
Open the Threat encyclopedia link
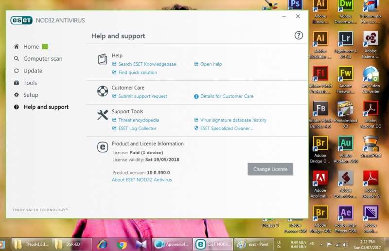click(x=139, y=120)
